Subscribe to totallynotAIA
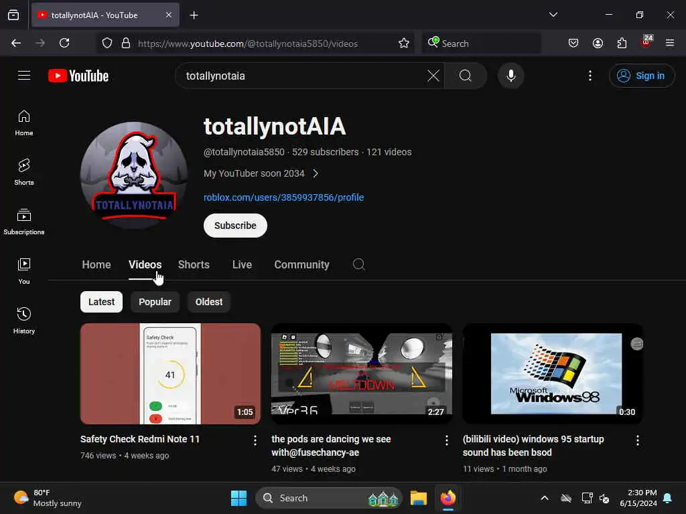The image size is (686, 514). [235, 226]
